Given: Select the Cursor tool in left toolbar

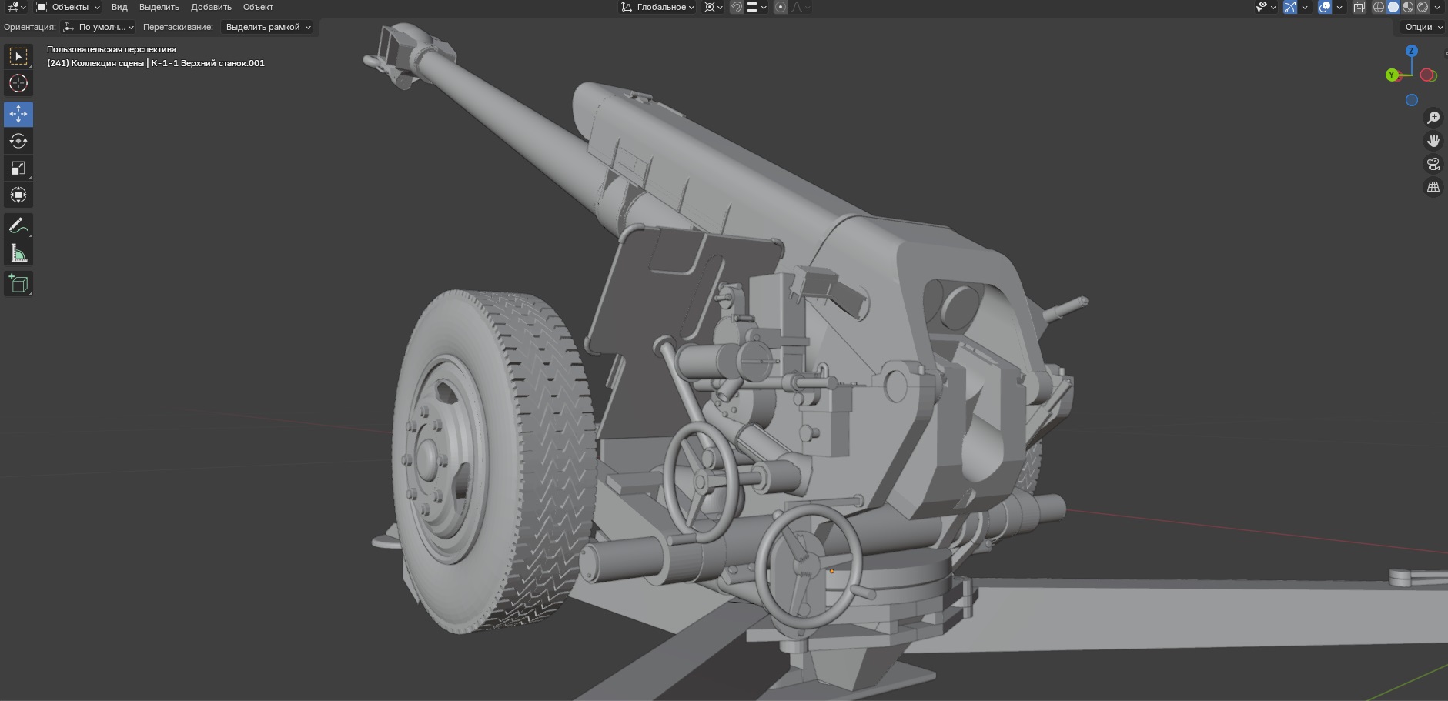Looking at the screenshot, I should 18,83.
